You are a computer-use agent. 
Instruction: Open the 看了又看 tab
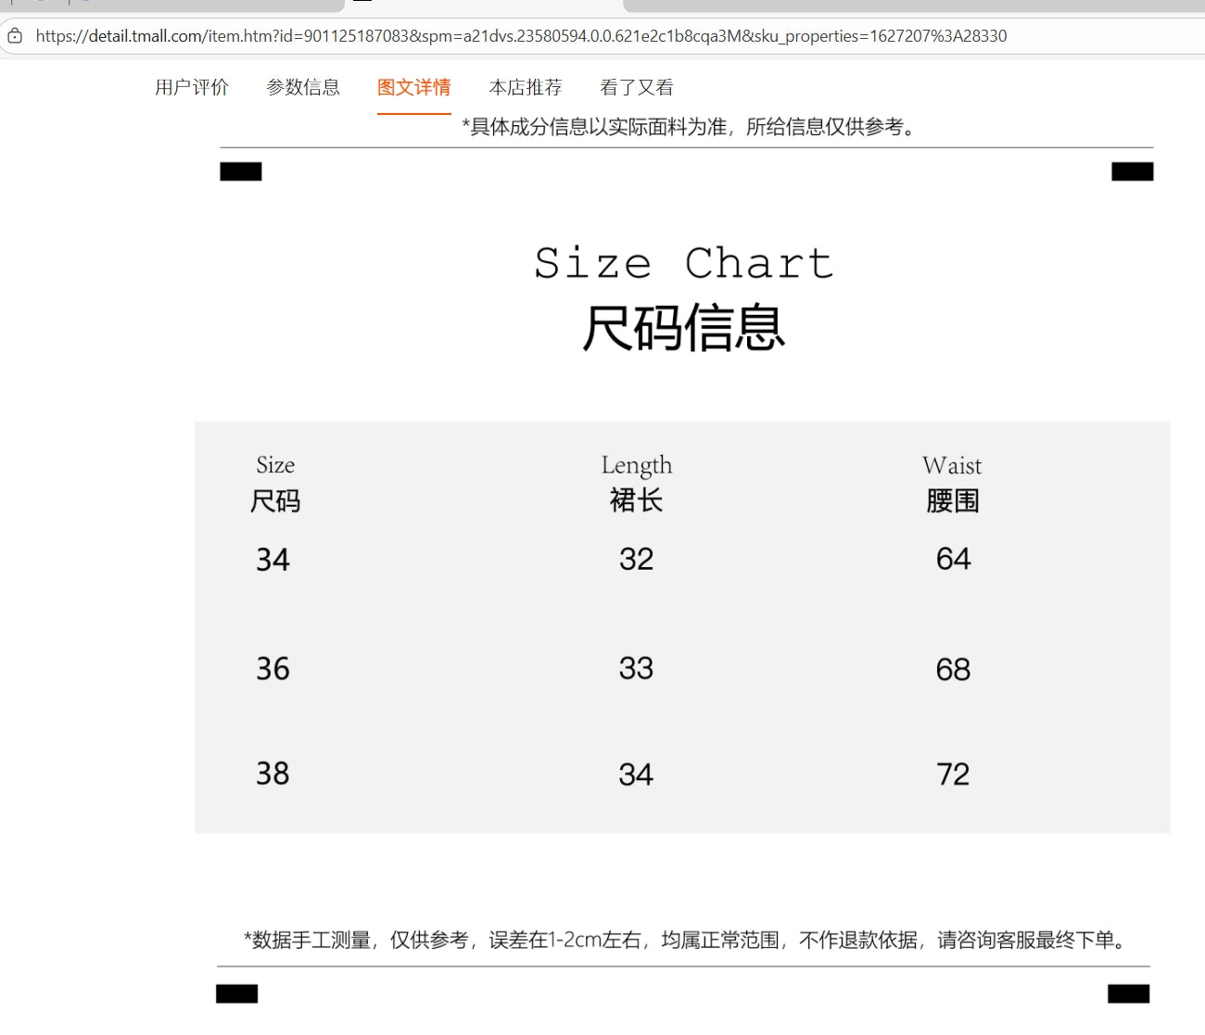[637, 87]
